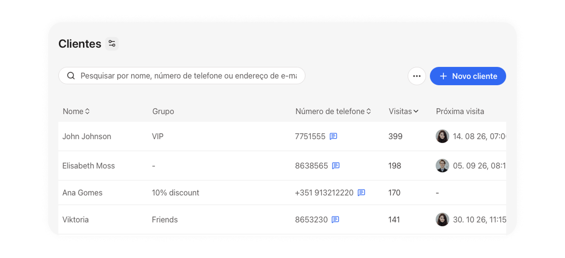Focus the client search input field
Viewport: 565px width, 258px height.
[x=182, y=76]
